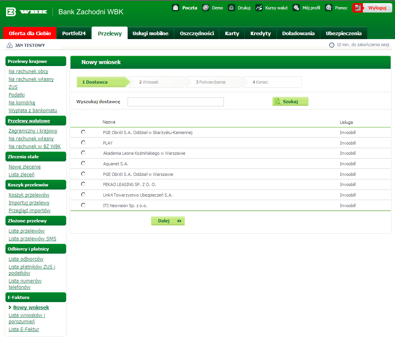
Task: Select PEKAO LEASING radio button
Action: pos(83,184)
